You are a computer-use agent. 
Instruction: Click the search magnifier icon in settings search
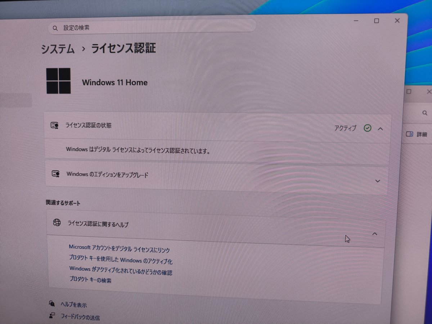tap(55, 28)
